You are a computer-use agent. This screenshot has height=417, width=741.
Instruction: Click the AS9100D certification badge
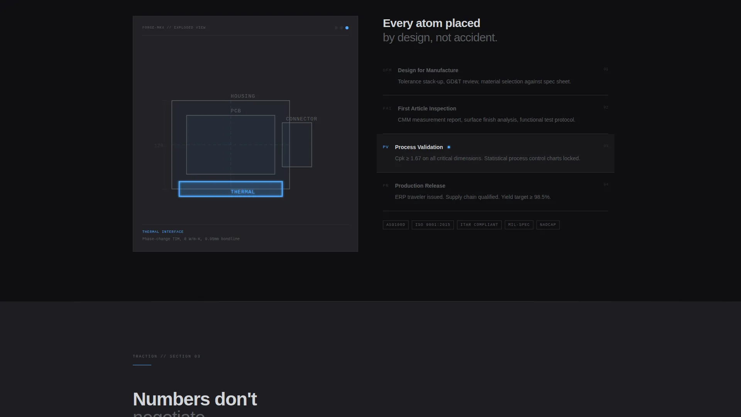point(396,225)
